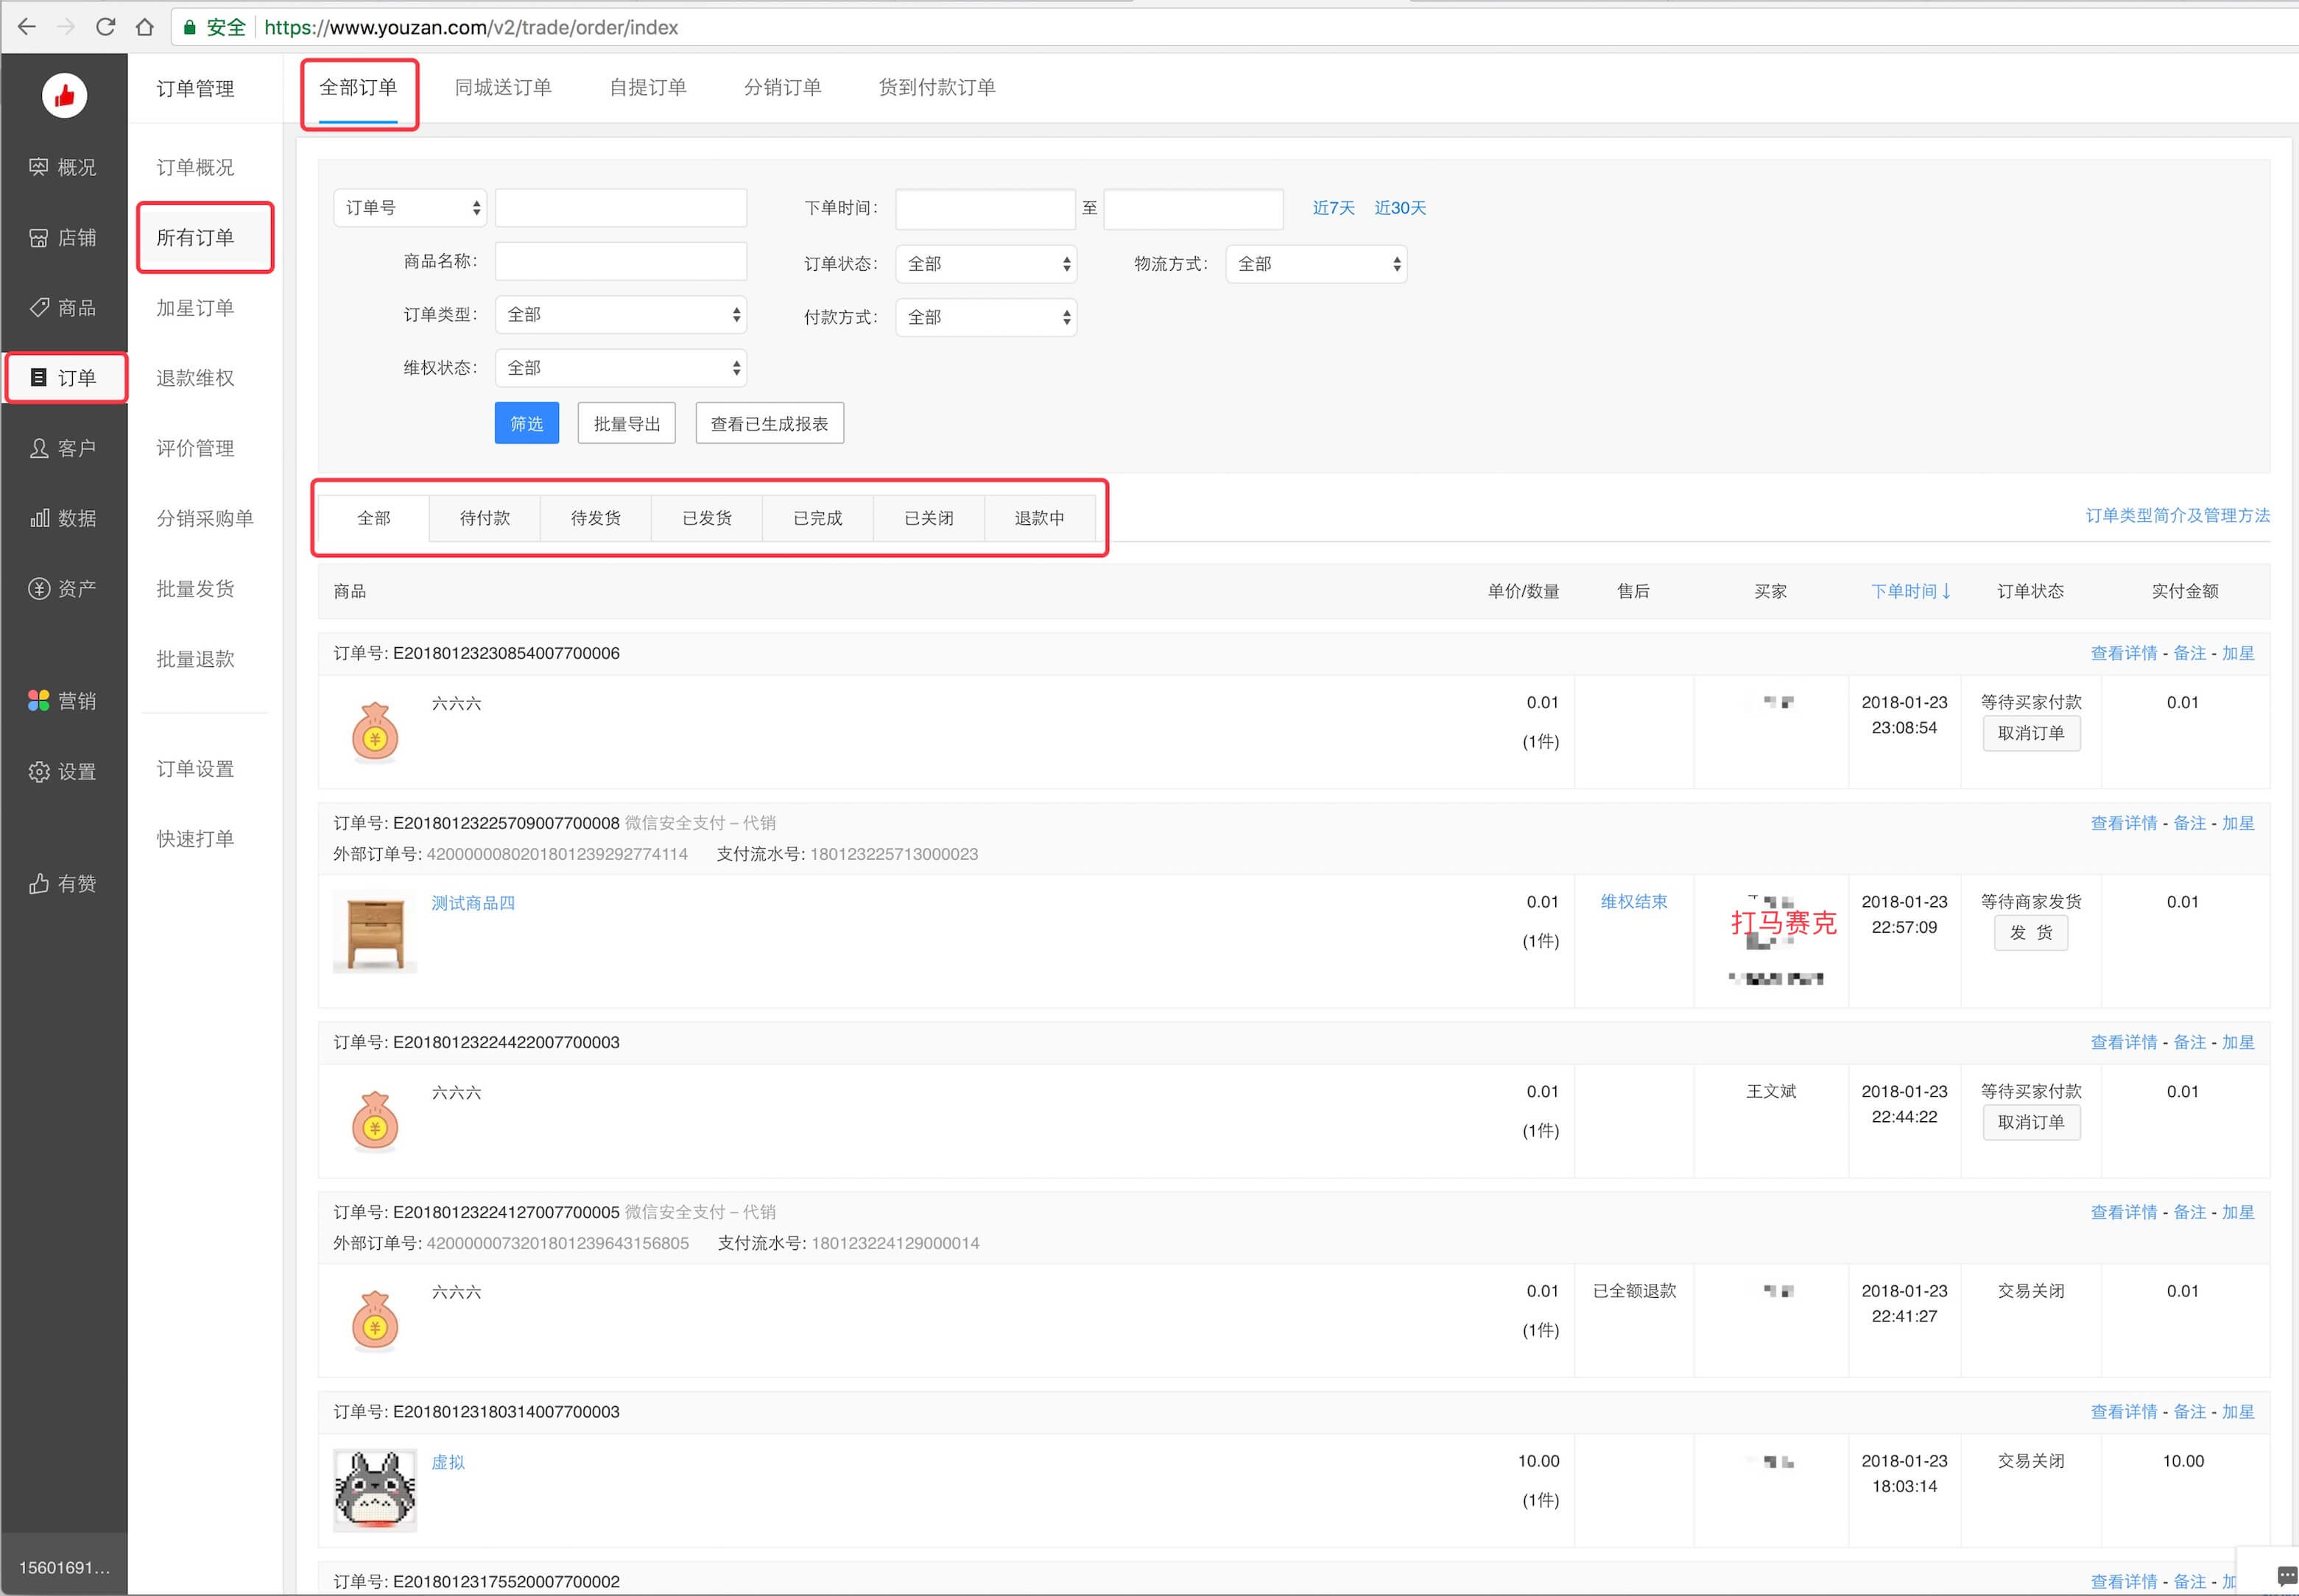2299x1596 pixels.
Task: Open 退款维权 in submenu
Action: coord(195,377)
